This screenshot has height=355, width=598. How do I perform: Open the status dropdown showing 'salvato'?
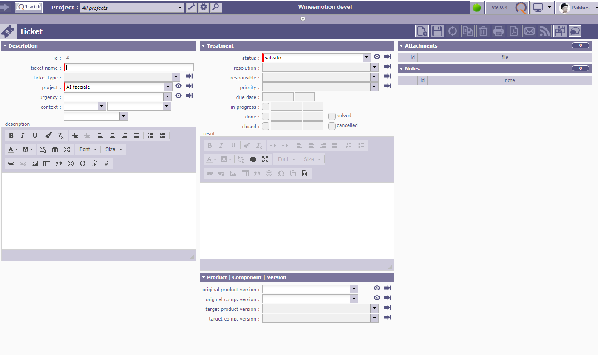click(x=367, y=57)
